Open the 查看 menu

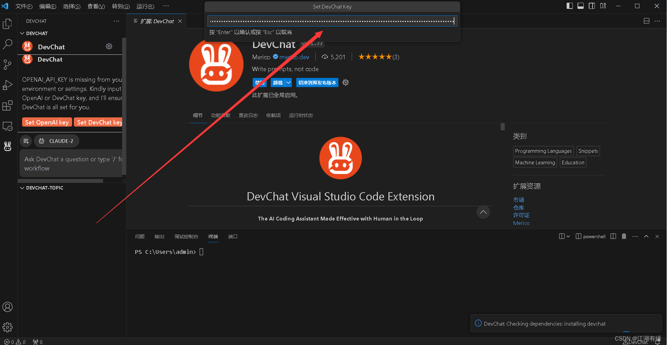(96, 6)
